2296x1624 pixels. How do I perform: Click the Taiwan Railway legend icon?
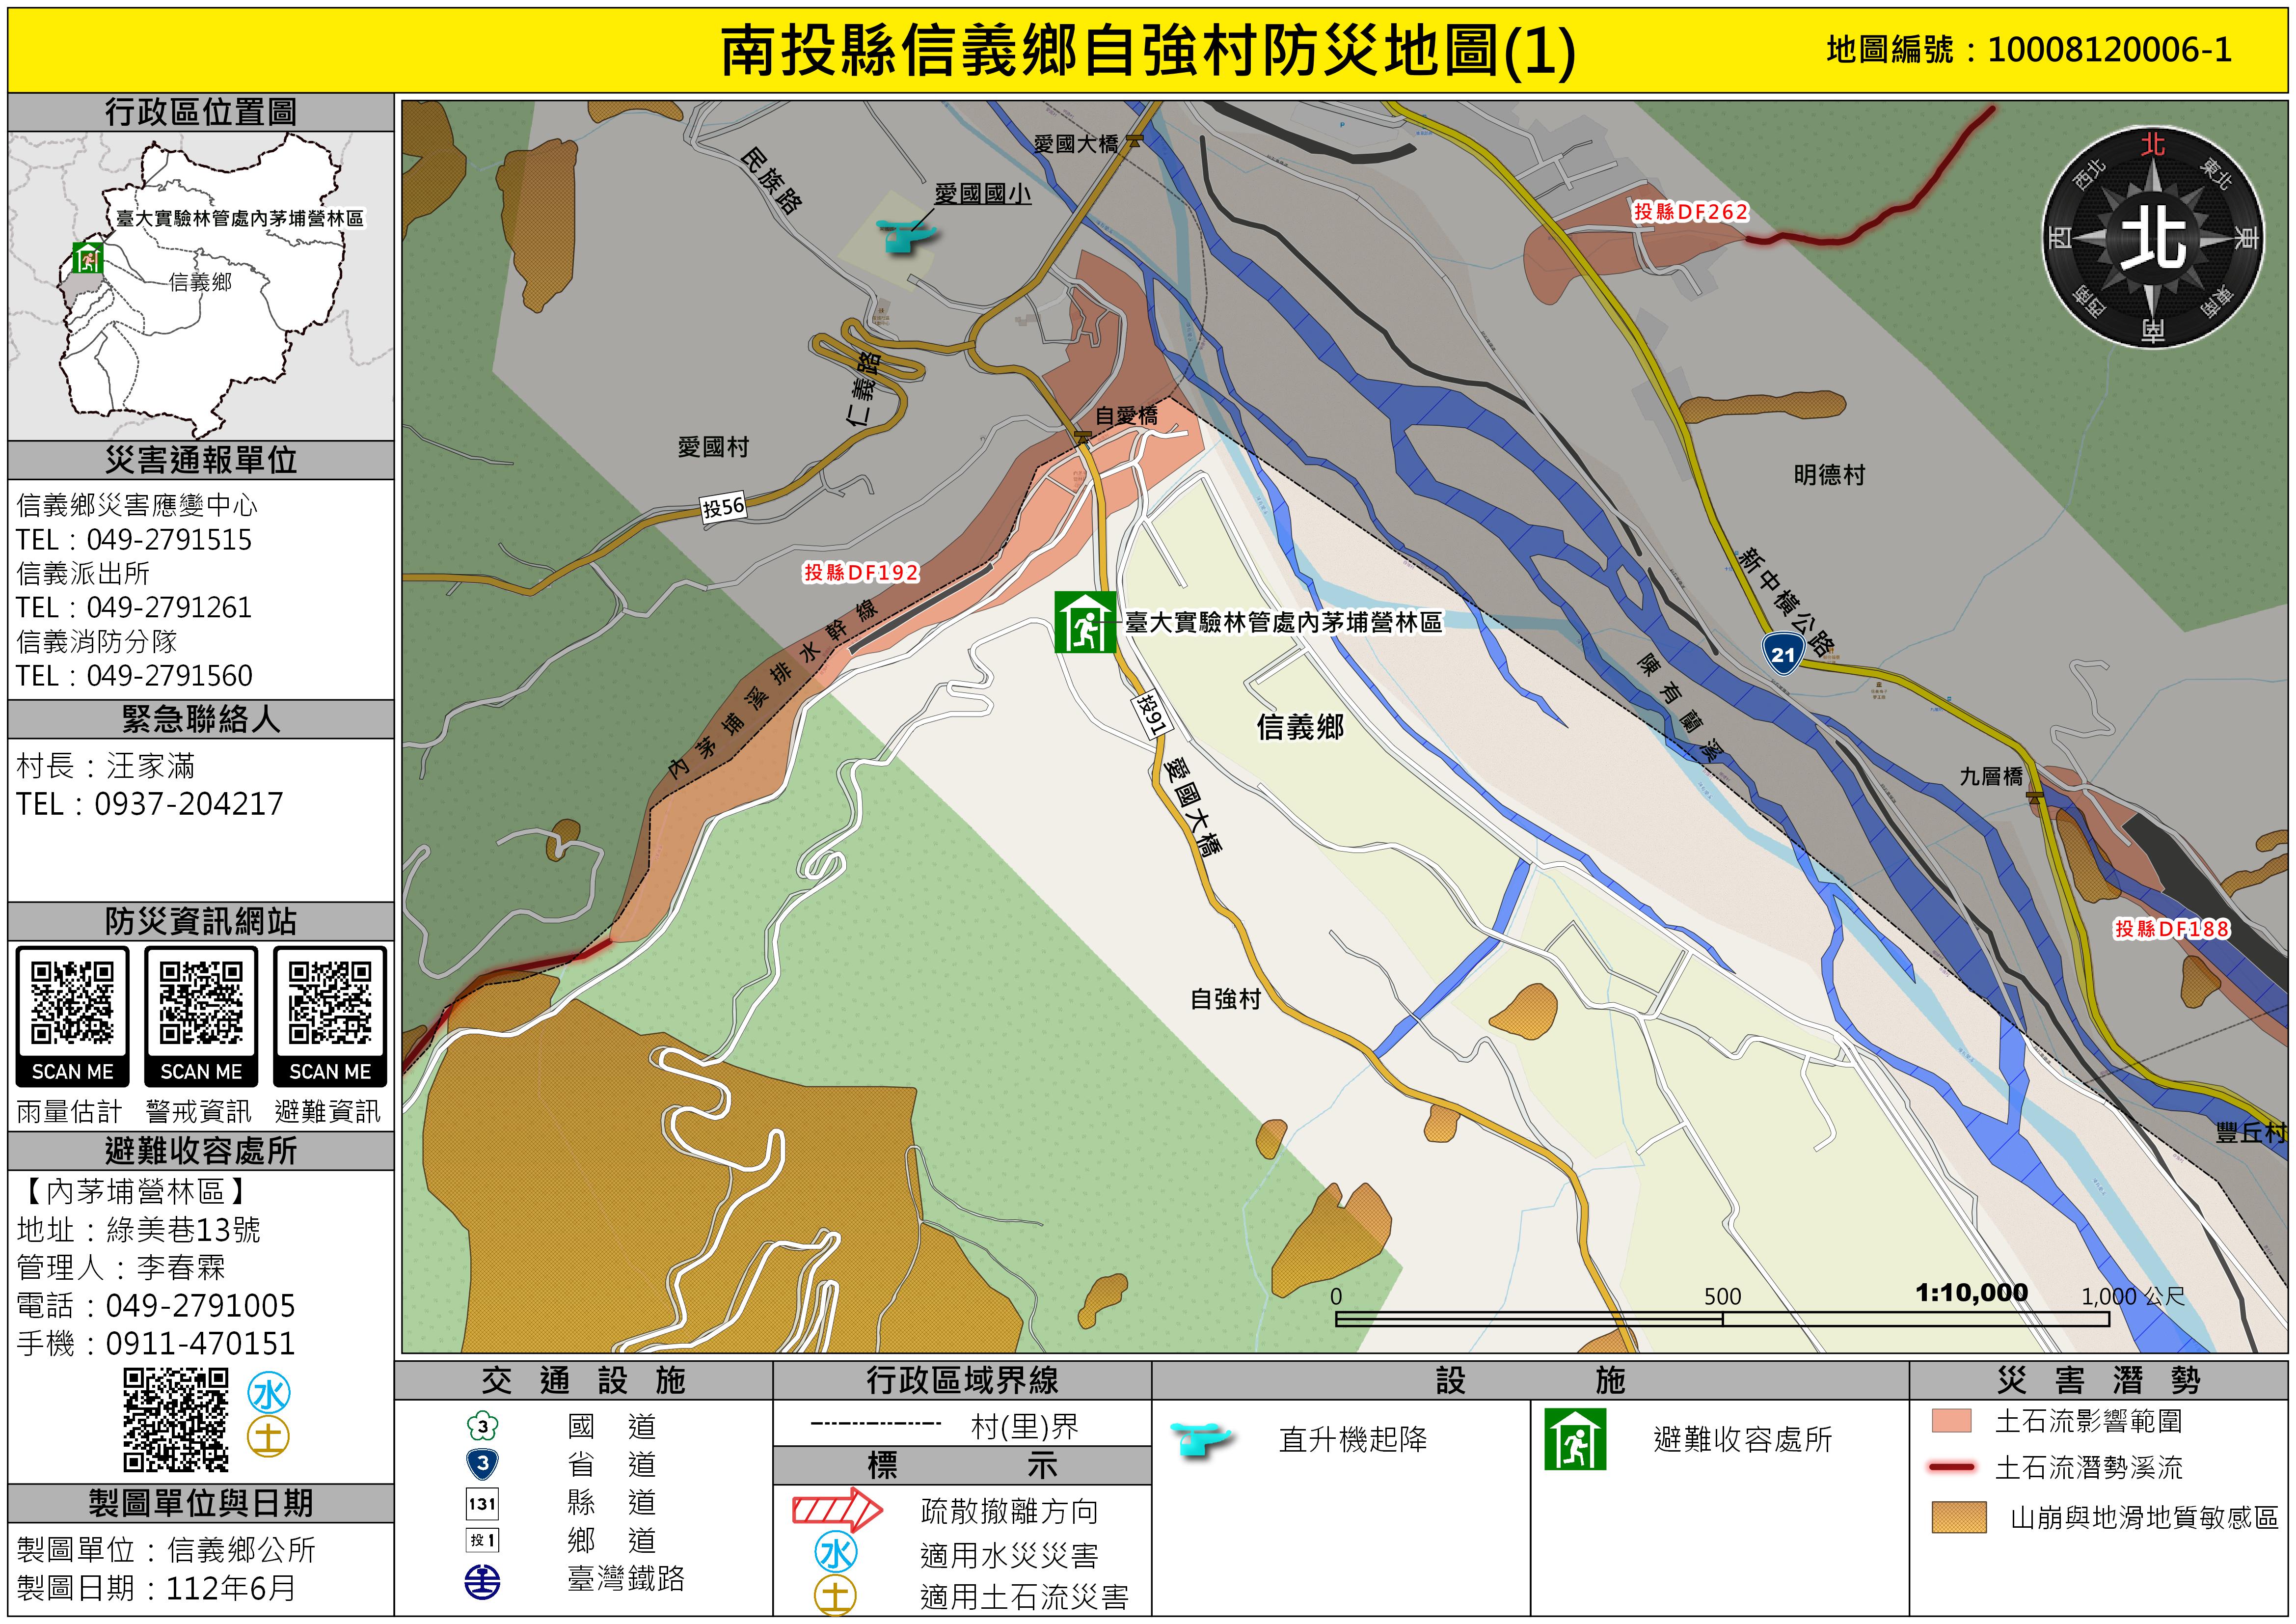pyautogui.click(x=483, y=1582)
